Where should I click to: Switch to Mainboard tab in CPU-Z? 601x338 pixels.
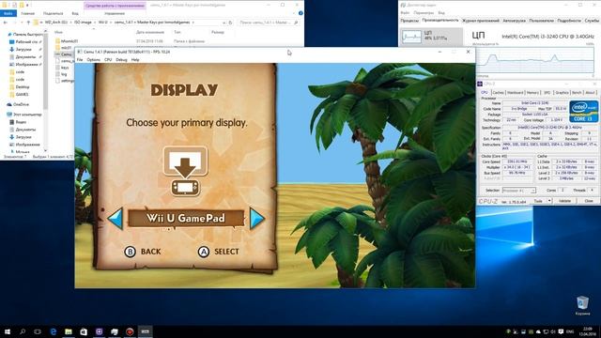coord(515,93)
